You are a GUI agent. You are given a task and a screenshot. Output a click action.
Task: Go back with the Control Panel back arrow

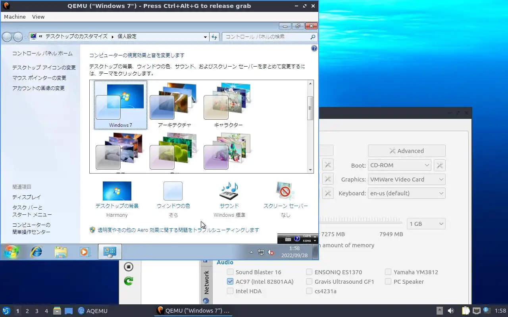coord(7,37)
